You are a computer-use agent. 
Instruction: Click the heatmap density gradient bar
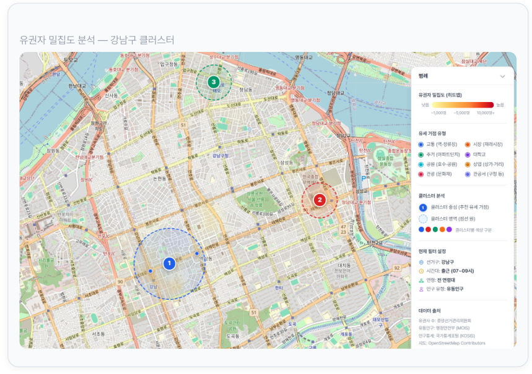(x=462, y=105)
